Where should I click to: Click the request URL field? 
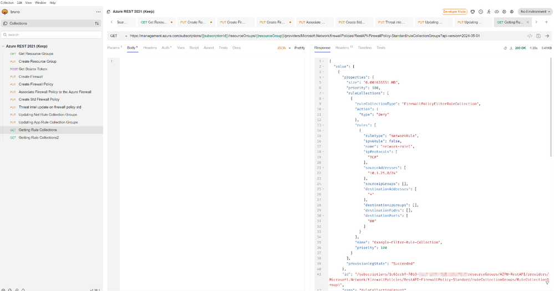(x=327, y=36)
